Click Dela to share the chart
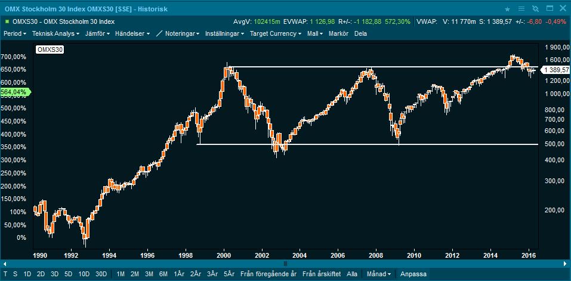 (360, 33)
